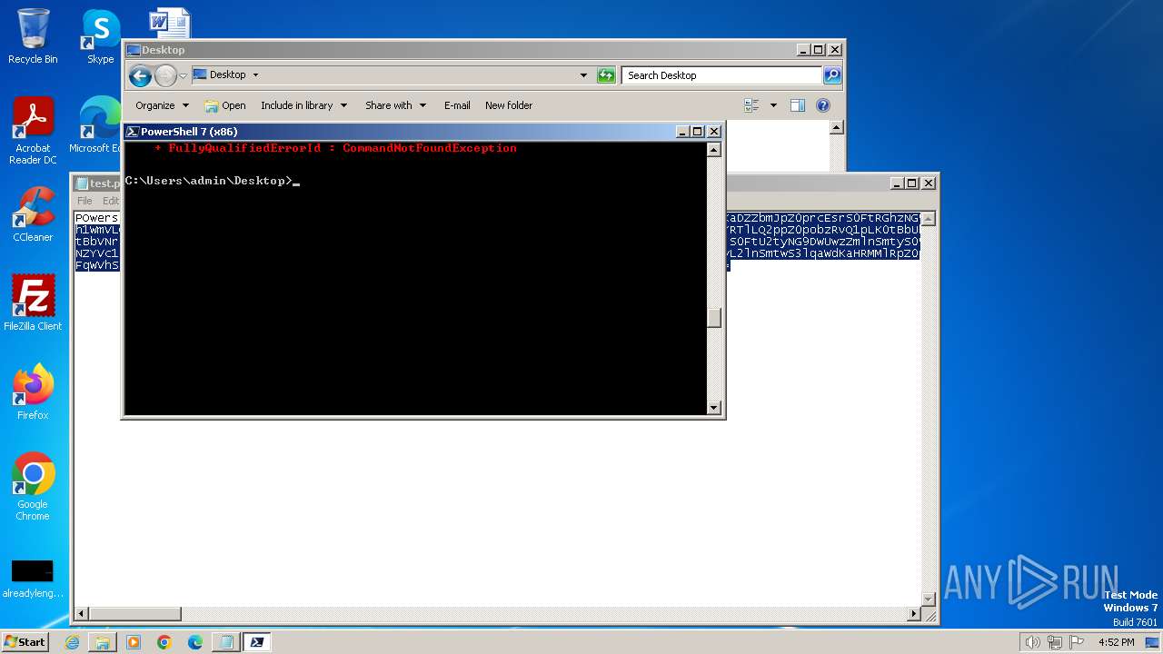Select the CCleaner desktop shortcut
Viewport: 1163px width, 654px height.
(x=33, y=214)
